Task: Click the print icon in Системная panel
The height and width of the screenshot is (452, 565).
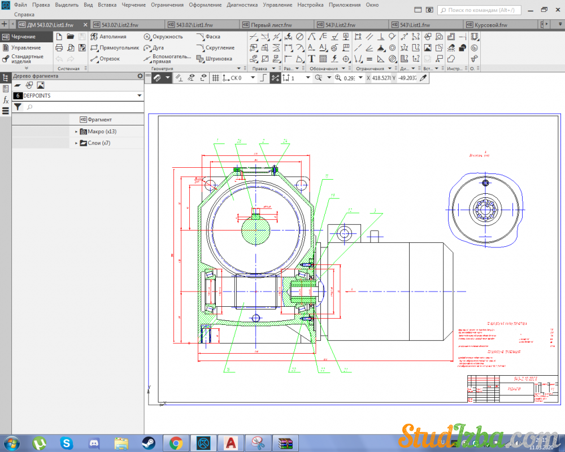Action: point(59,47)
